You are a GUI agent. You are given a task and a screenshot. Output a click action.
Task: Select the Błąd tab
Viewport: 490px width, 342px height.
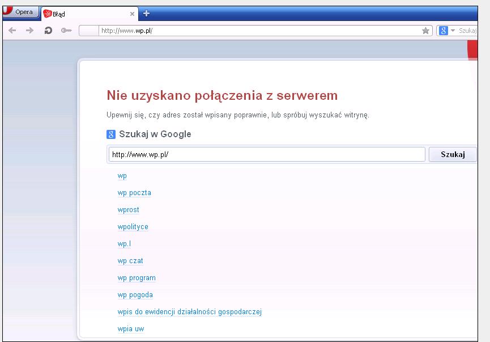pos(90,14)
